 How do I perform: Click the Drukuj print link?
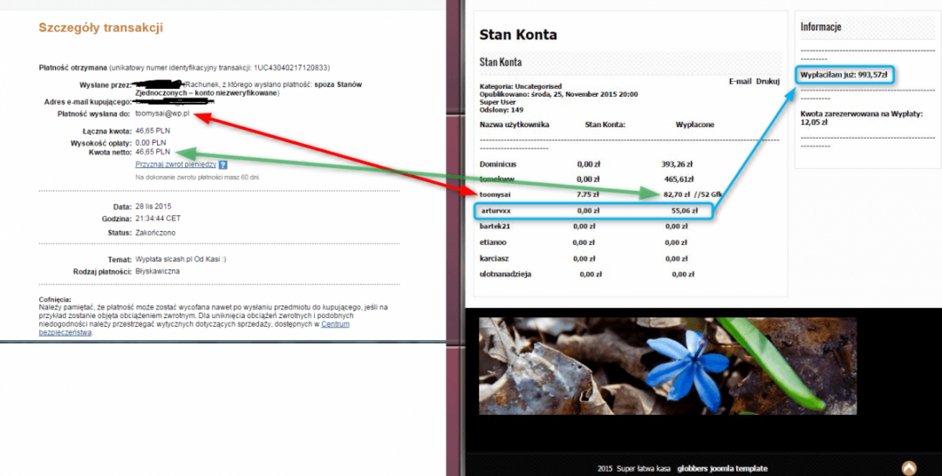point(768,81)
